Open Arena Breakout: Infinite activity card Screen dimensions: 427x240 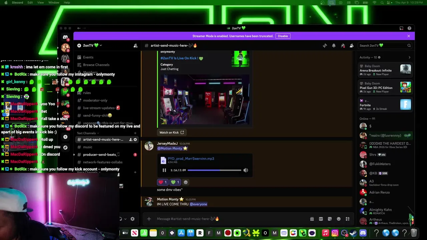tap(385, 70)
